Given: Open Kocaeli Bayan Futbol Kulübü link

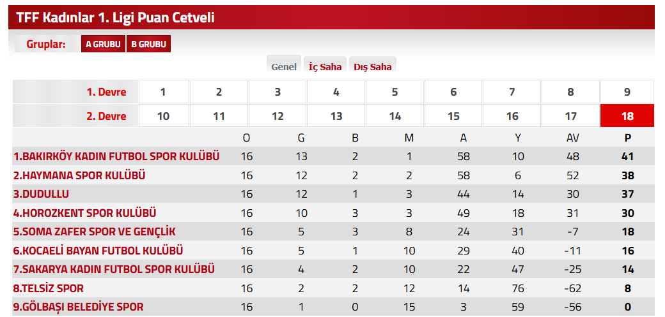Looking at the screenshot, I should point(98,251).
